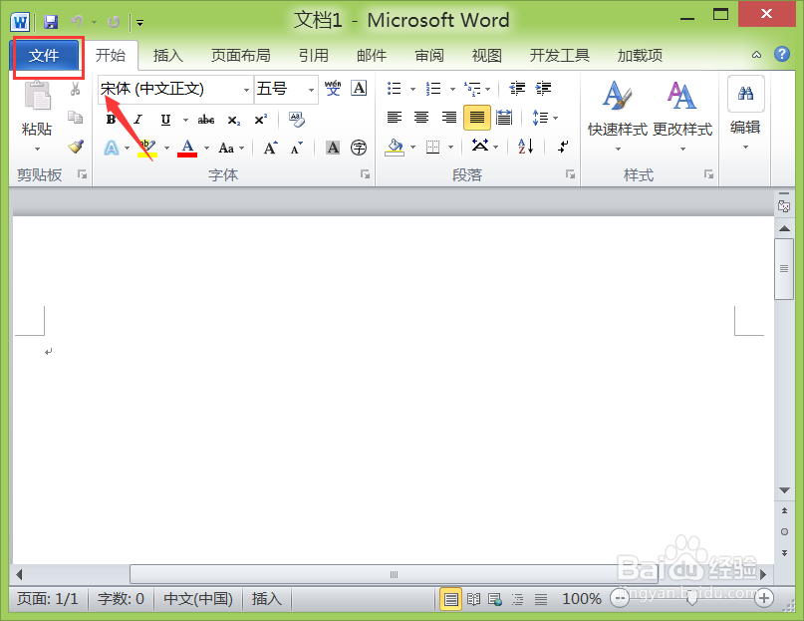The width and height of the screenshot is (804, 621).
Task: Toggle Justify alignment
Action: pyautogui.click(x=477, y=118)
